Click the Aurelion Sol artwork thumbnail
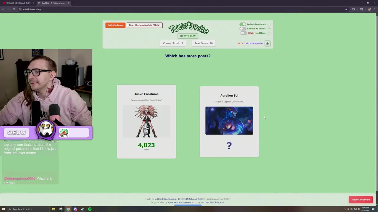 pos(229,121)
